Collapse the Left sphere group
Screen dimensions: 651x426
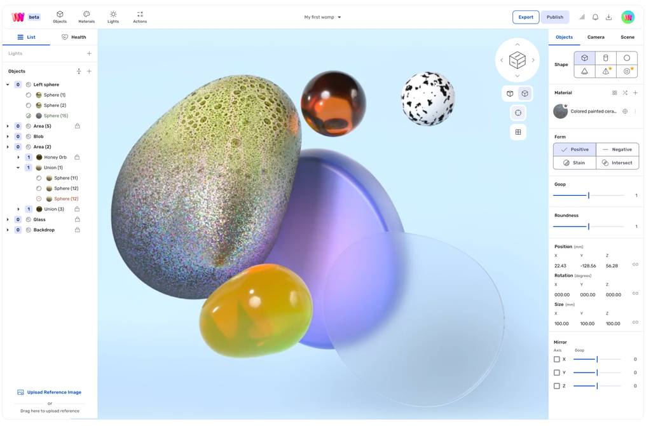click(8, 85)
